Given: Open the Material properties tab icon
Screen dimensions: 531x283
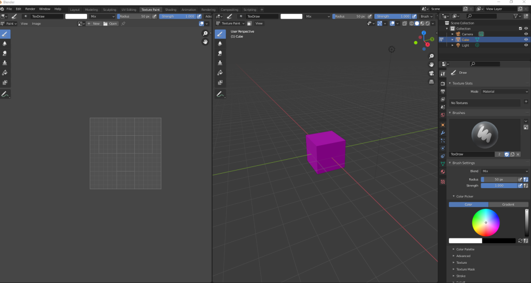Looking at the screenshot, I should 443,172.
